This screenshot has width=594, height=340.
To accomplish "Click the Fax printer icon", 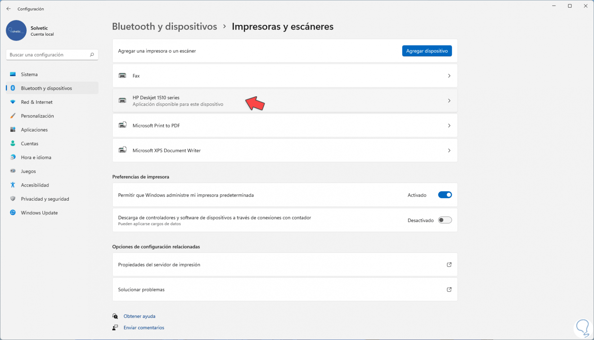I will [x=122, y=76].
